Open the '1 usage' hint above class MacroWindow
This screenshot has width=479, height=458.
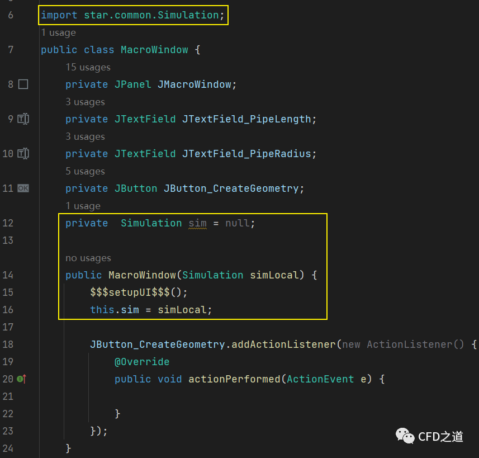pyautogui.click(x=58, y=32)
